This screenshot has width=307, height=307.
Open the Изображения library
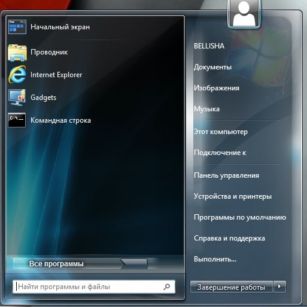217,88
